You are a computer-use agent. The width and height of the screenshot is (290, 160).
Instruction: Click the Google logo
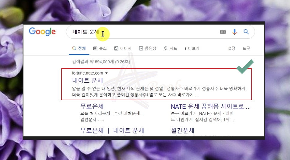click(42, 32)
